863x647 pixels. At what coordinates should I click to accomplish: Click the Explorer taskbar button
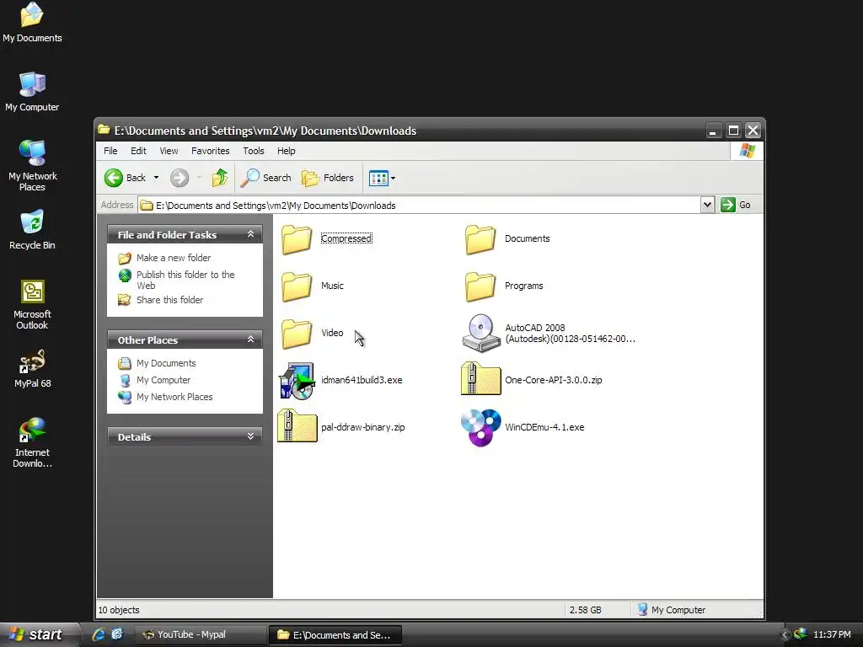click(x=335, y=634)
